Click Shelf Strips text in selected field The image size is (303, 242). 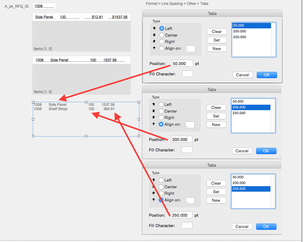(x=58, y=109)
